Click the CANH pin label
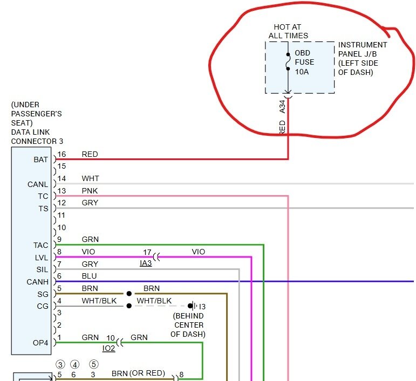Viewport: 416px width, 381px height. 37,282
